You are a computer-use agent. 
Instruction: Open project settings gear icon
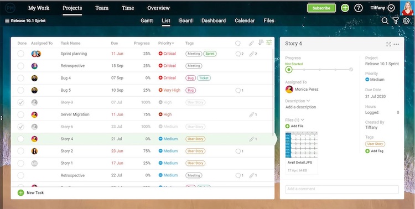[x=406, y=20]
